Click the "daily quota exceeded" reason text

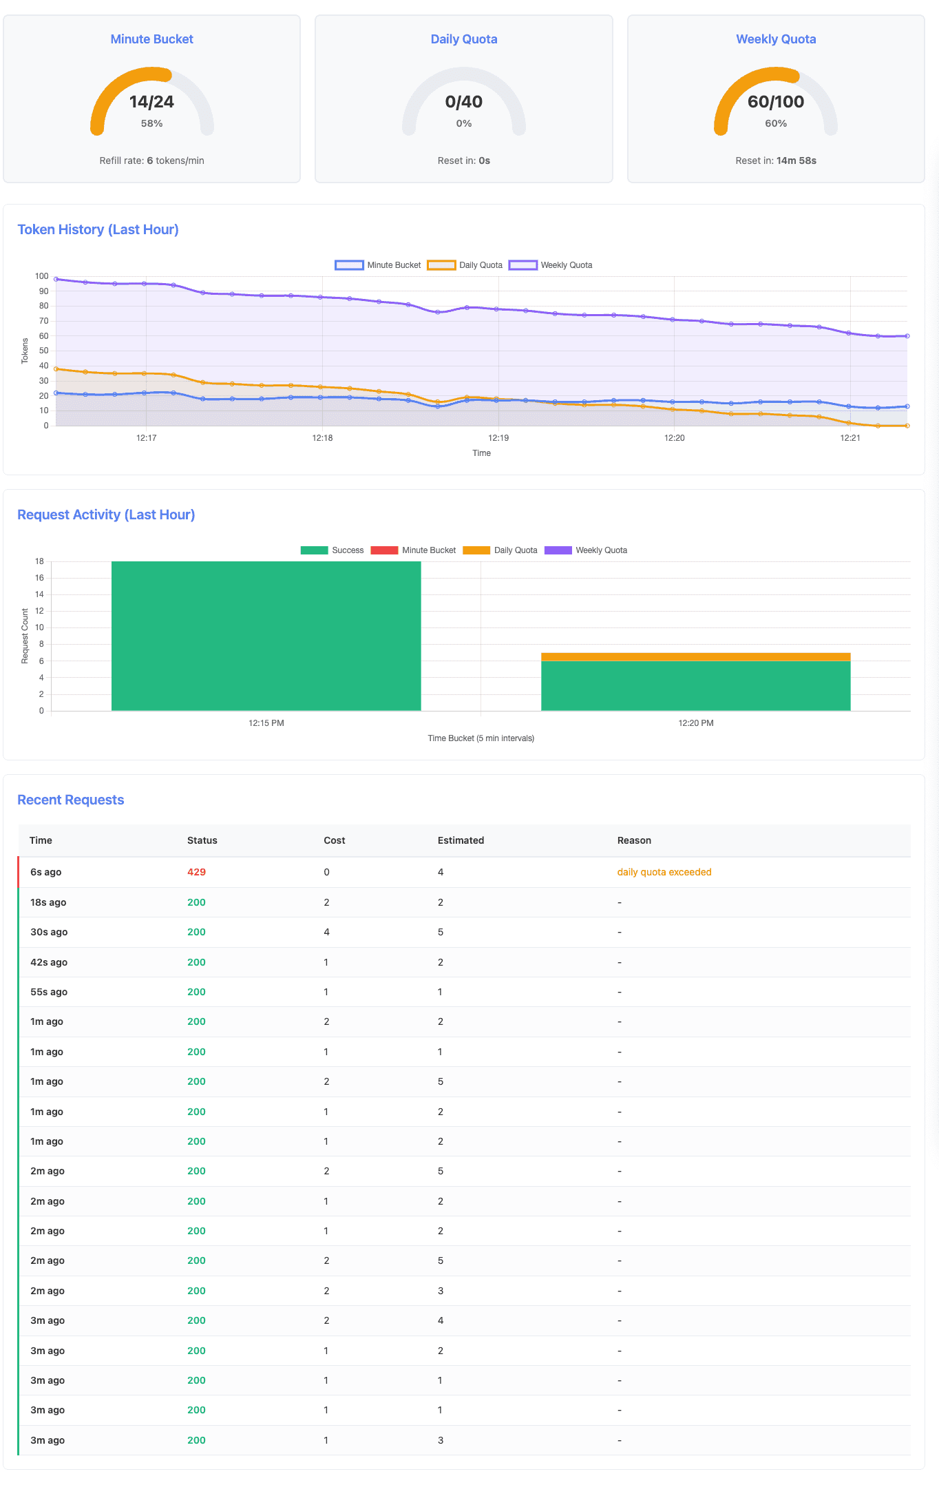pos(664,872)
